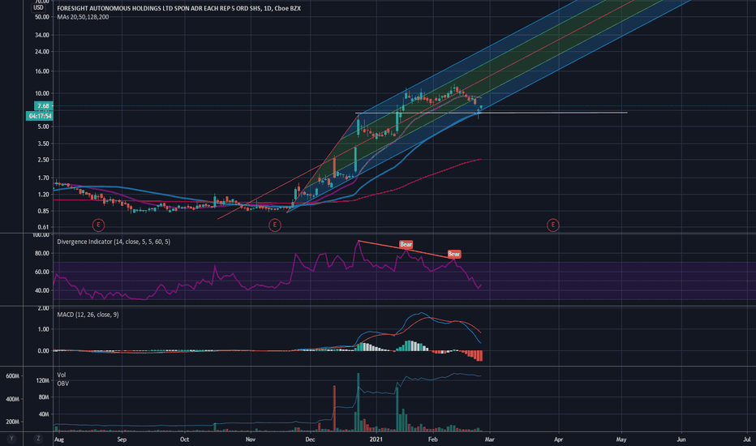Click the 10.00 price scale label
Image resolution: width=756 pixels, height=446 pixels.
coord(42,93)
